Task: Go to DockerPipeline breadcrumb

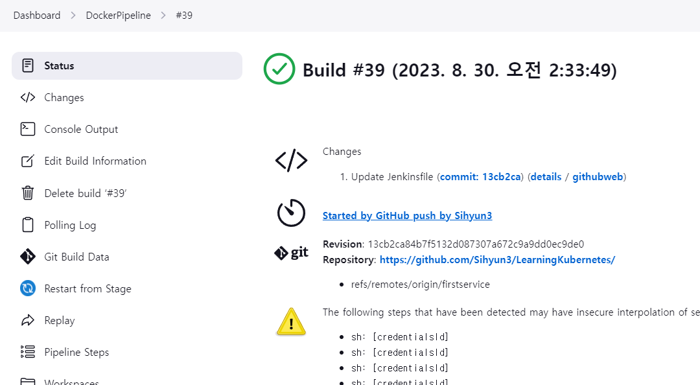Action: pyautogui.click(x=119, y=15)
